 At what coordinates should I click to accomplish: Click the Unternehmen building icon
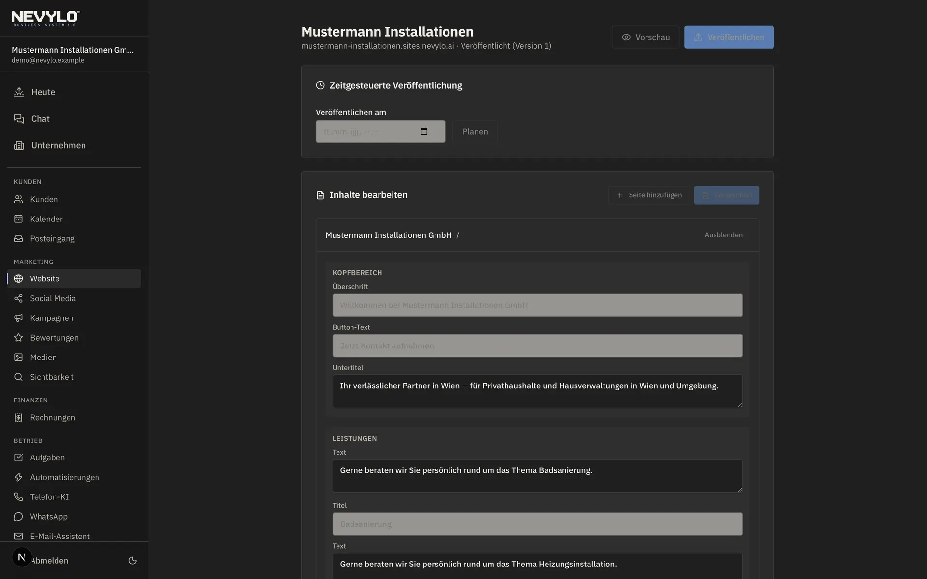click(19, 145)
